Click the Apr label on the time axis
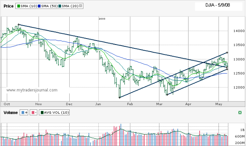Screen dimensions: 246x146 188,104
